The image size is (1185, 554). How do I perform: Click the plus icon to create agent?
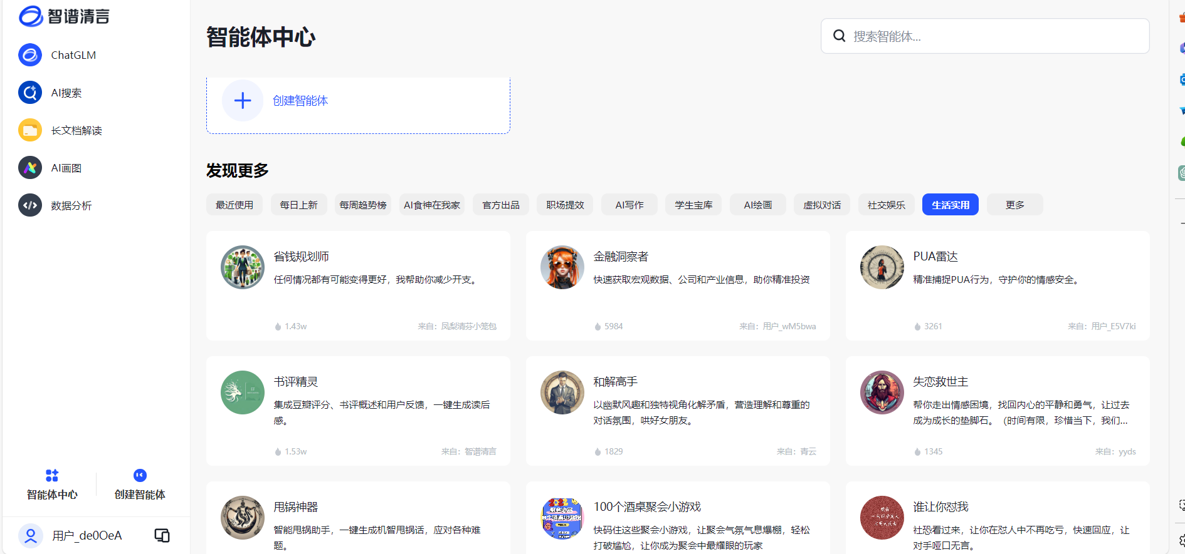click(x=243, y=100)
